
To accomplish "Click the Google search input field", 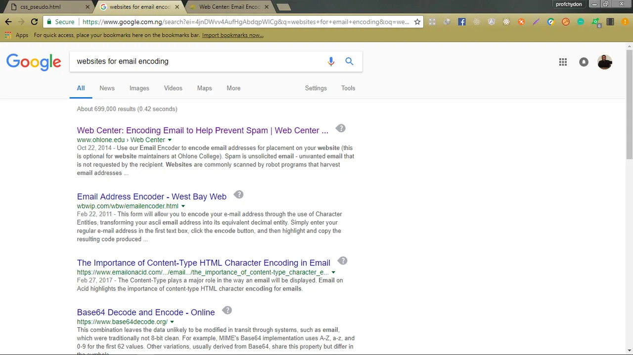I will [198, 61].
